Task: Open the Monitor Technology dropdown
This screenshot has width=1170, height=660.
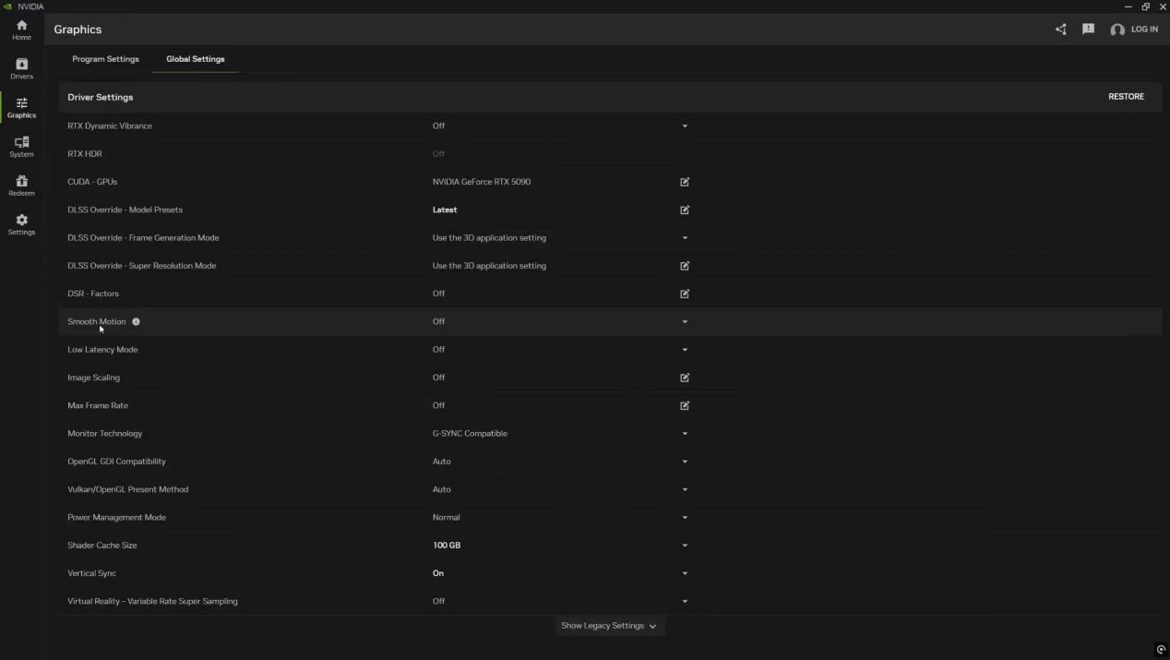Action: [685, 434]
